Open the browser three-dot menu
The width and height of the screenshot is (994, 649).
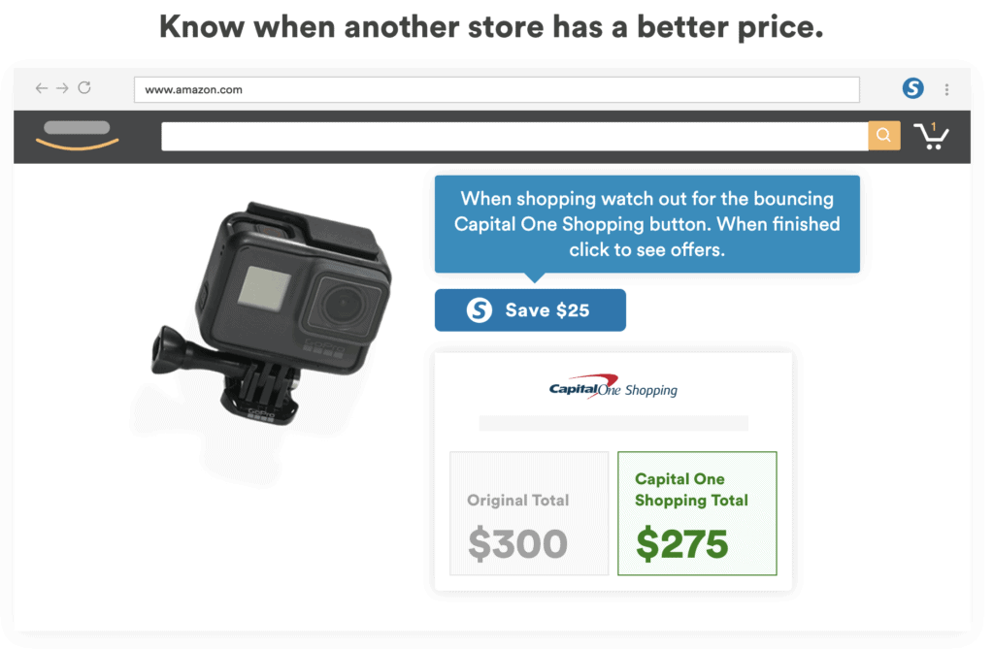(x=946, y=89)
